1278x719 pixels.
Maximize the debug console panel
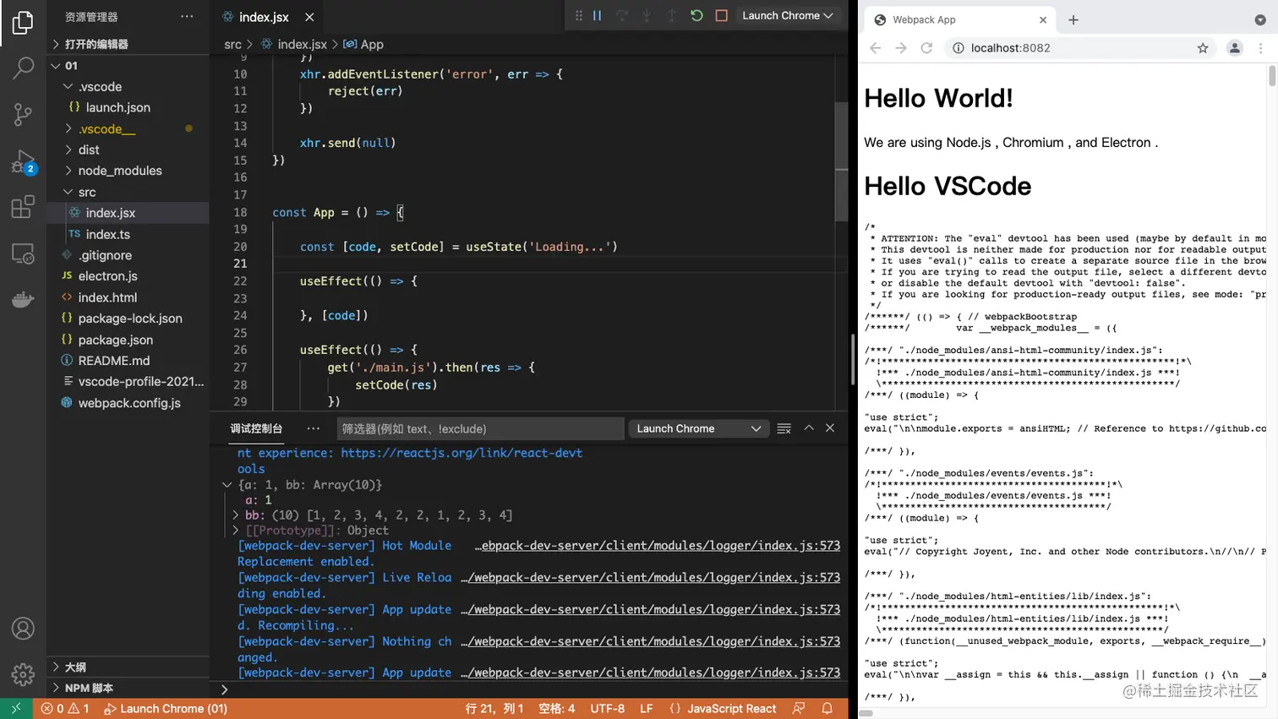coord(809,428)
